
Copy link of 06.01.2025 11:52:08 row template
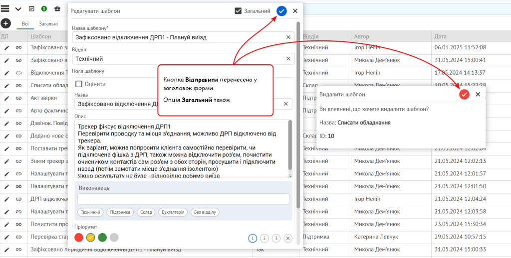click(18, 47)
